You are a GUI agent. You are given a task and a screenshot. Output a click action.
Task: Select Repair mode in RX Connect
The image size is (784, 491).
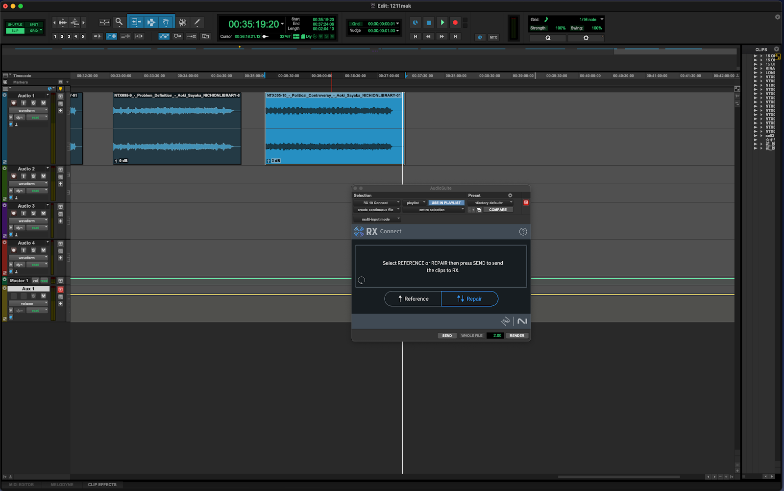tap(469, 299)
